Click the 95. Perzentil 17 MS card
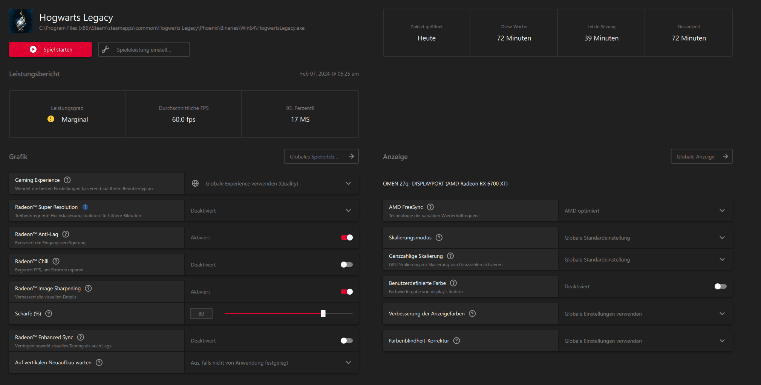761x385 pixels. click(300, 114)
